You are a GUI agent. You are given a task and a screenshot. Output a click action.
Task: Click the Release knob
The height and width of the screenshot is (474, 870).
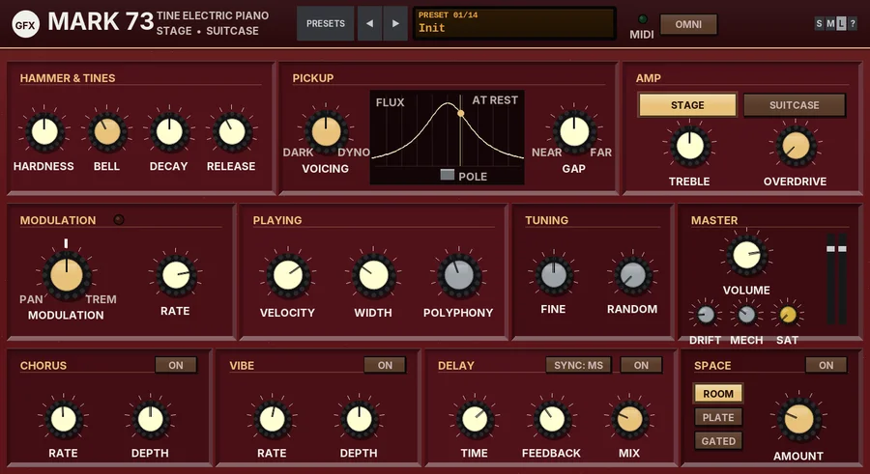pos(232,132)
